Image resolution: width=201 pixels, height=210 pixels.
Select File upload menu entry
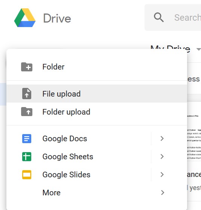point(97,94)
